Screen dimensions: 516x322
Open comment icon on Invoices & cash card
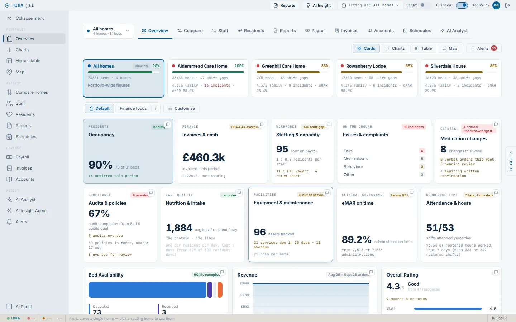262,125
